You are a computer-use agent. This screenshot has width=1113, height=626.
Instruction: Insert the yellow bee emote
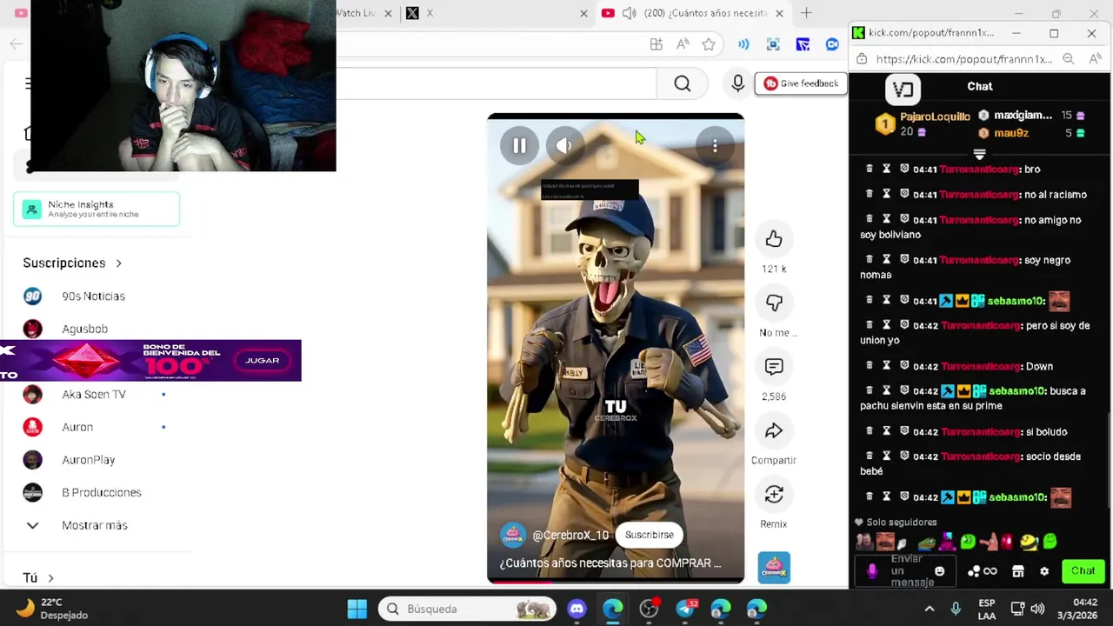pos(1029,543)
